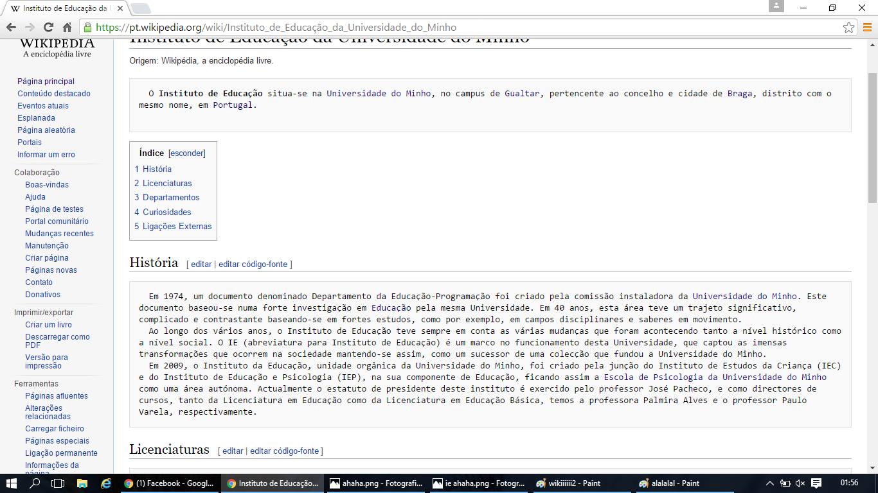Image resolution: width=878 pixels, height=493 pixels.
Task: Click Wikipedia logo A enciclopédia livre
Action: 57,48
